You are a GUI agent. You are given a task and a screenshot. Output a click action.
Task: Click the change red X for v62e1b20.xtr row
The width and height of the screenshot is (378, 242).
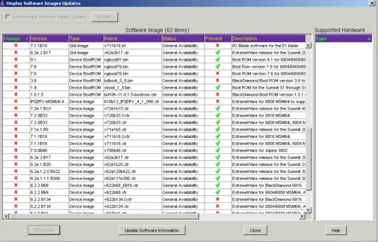coord(16,164)
